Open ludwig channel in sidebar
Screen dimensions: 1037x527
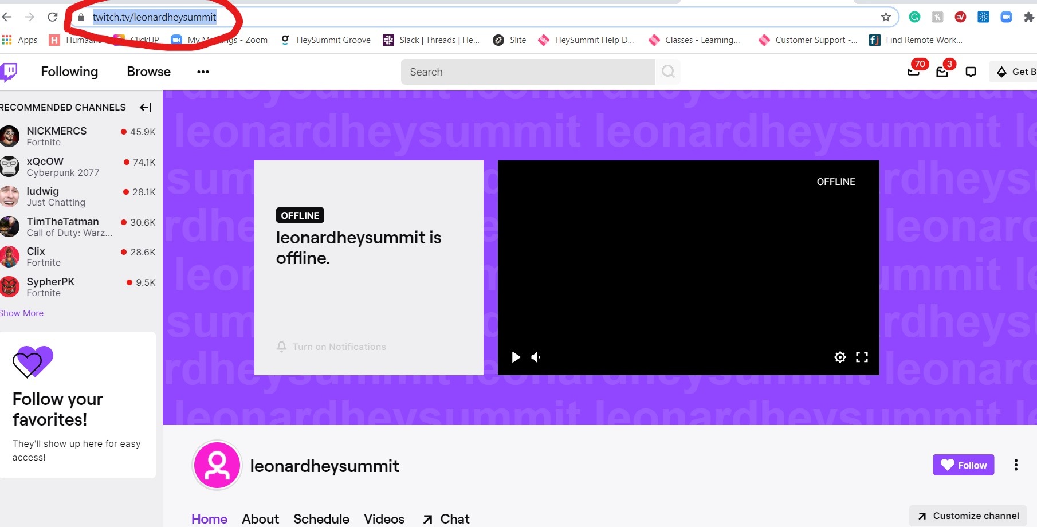click(x=78, y=196)
